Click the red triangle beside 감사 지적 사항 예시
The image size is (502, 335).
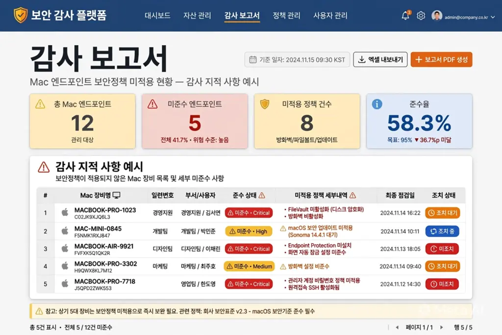[44, 167]
